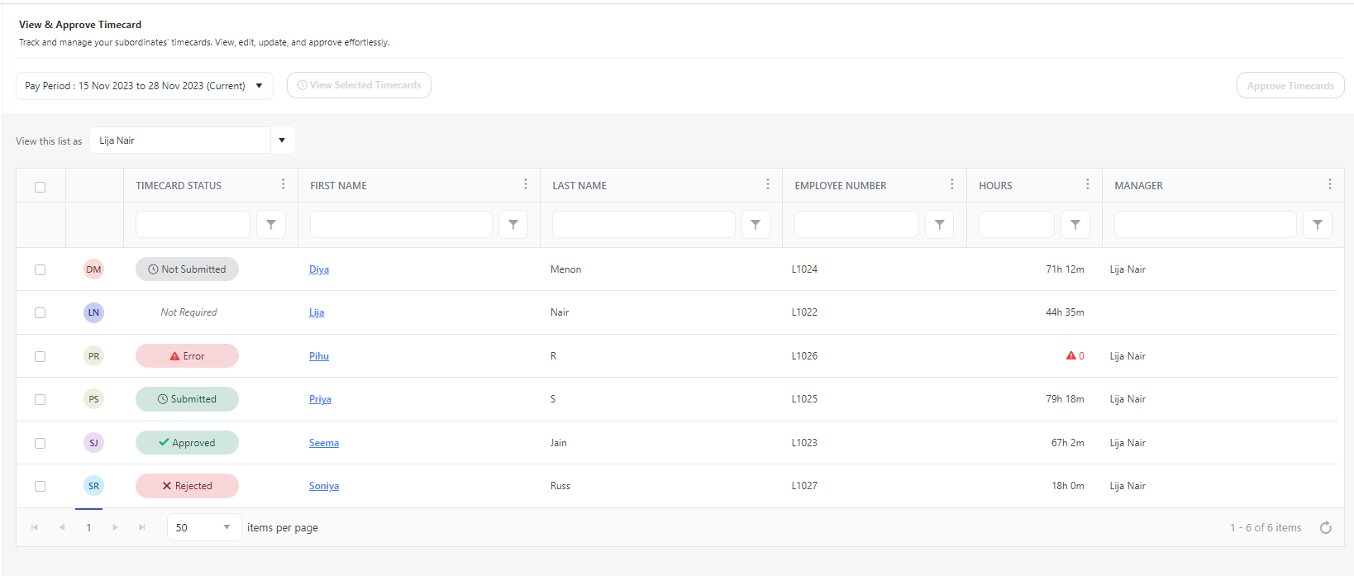The height and width of the screenshot is (576, 1354).
Task: Open Manager column three-dot options menu
Action: click(x=1329, y=184)
